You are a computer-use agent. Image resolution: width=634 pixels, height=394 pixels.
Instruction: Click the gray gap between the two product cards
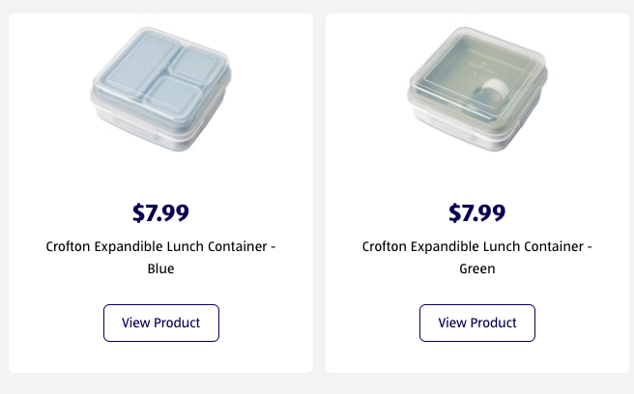click(x=319, y=193)
